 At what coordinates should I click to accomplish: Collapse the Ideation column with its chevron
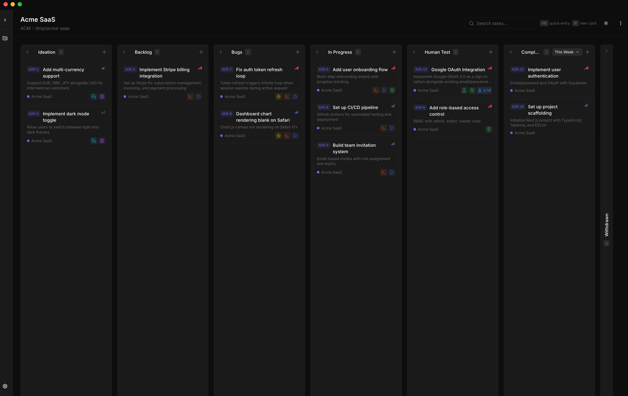coord(27,52)
